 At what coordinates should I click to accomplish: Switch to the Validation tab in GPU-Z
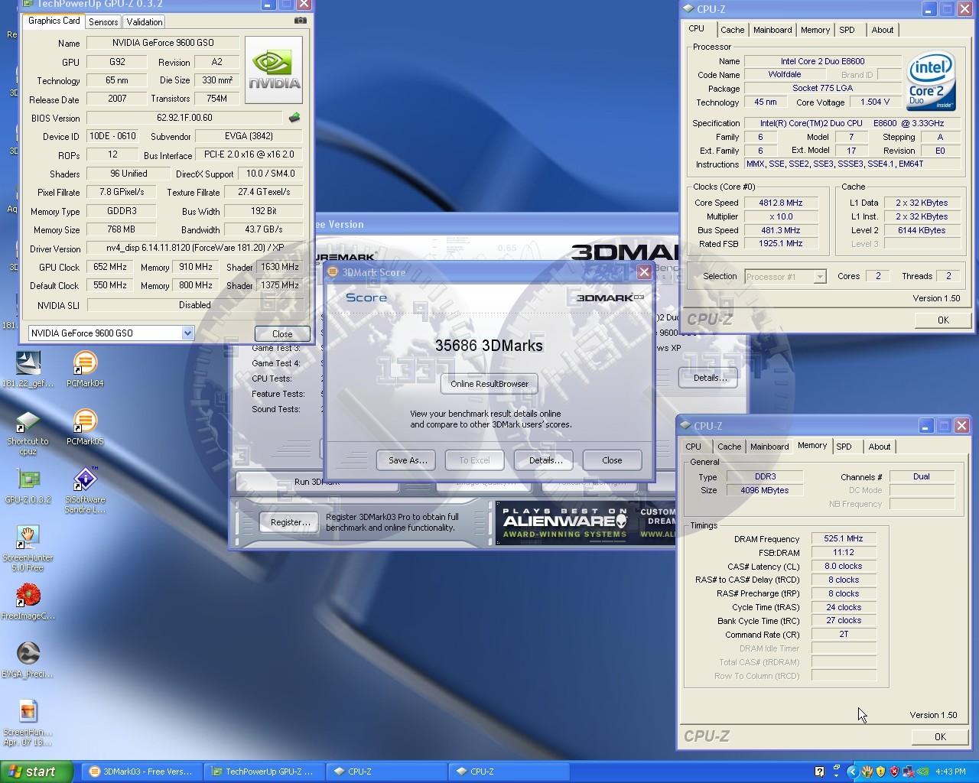145,22
